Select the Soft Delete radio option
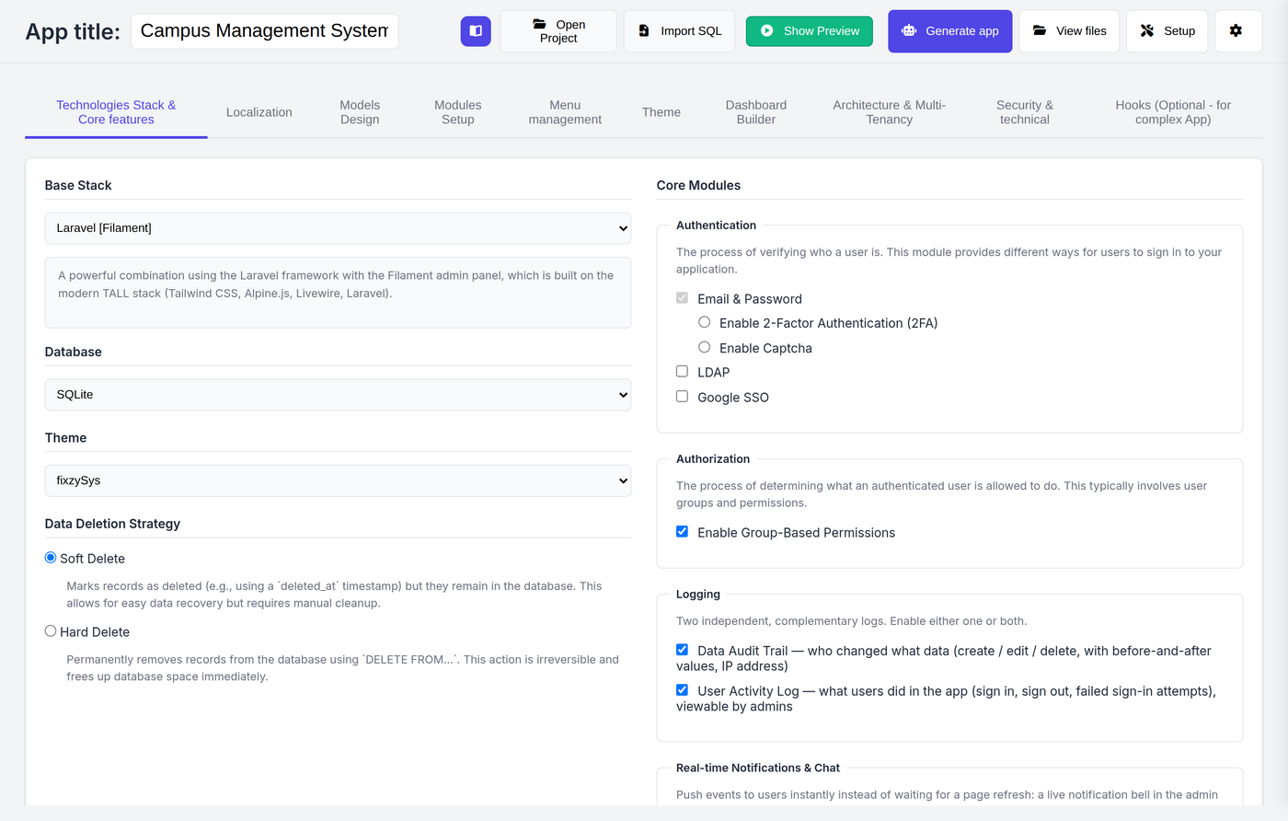Screen dimensions: 1288x821 tap(51, 558)
